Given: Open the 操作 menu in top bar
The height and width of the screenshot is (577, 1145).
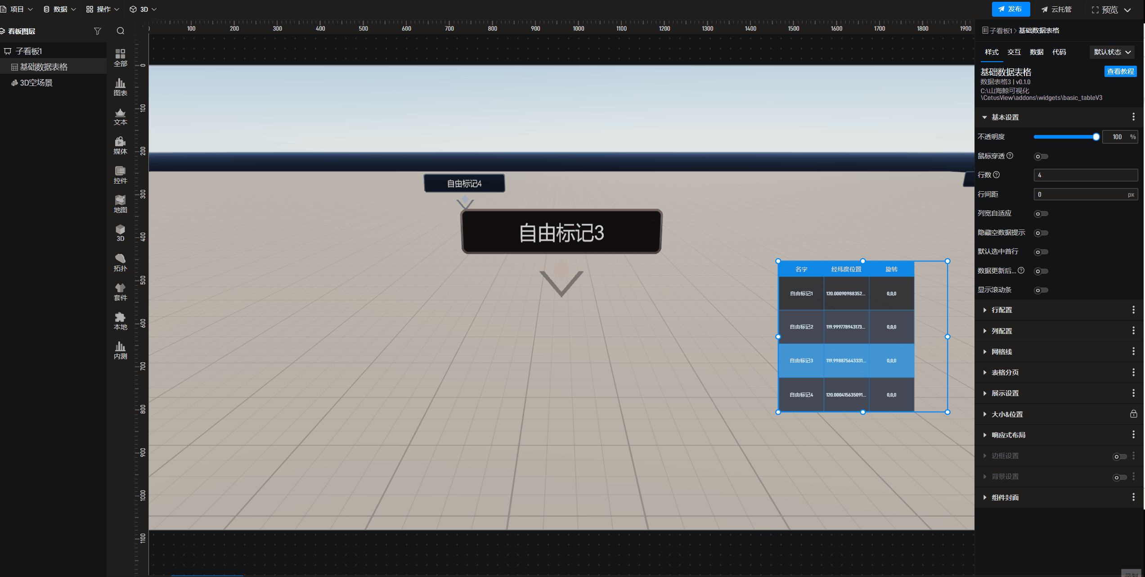Looking at the screenshot, I should click(x=103, y=9).
